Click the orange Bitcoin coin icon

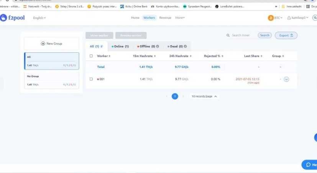click(271, 18)
